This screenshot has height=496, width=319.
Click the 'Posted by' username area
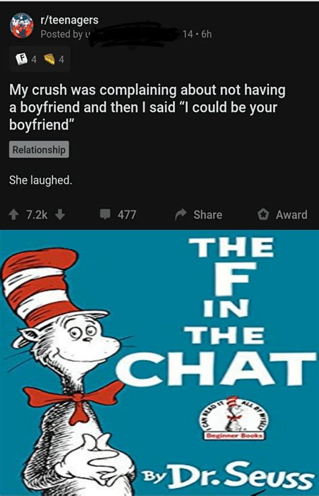pos(108,34)
